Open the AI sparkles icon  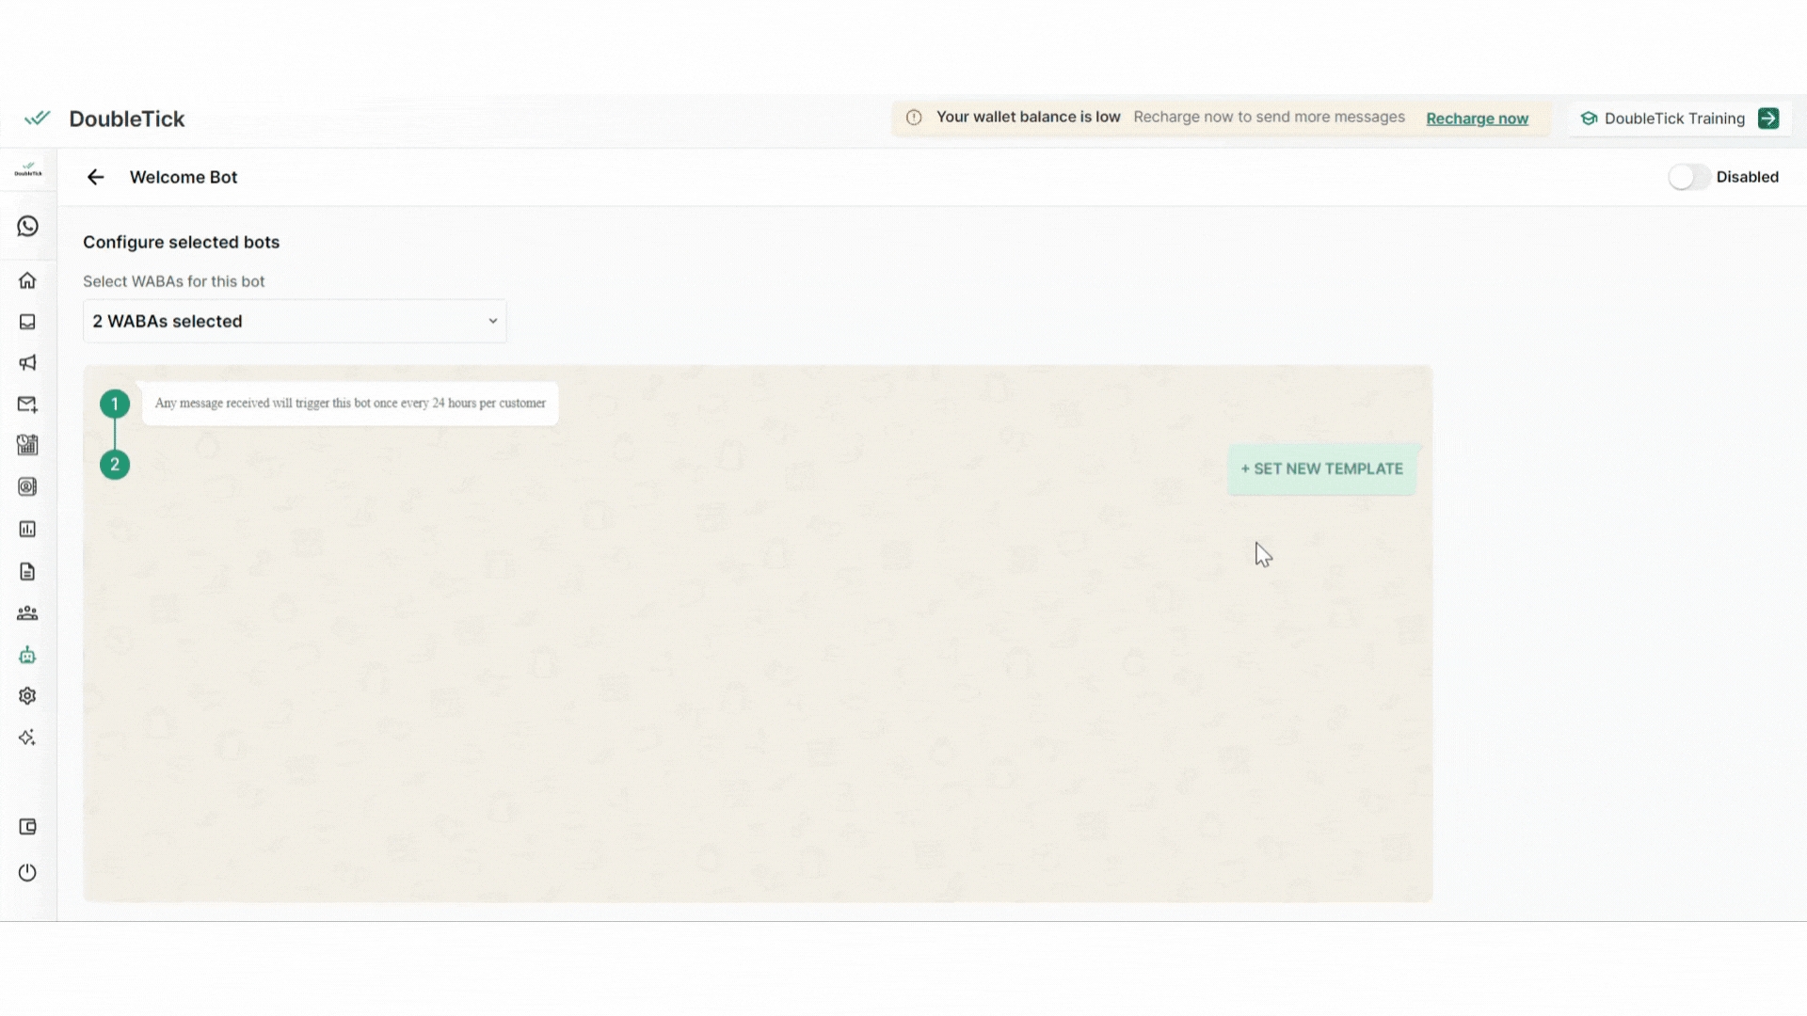27,738
